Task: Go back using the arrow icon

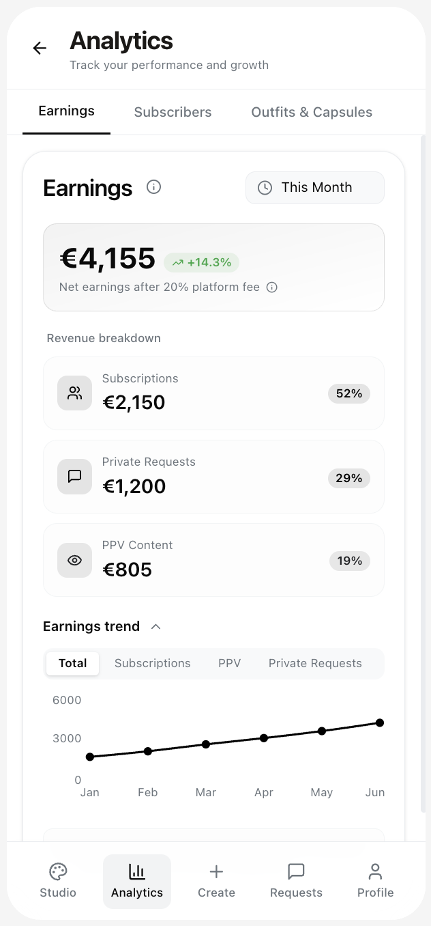Action: coord(40,48)
